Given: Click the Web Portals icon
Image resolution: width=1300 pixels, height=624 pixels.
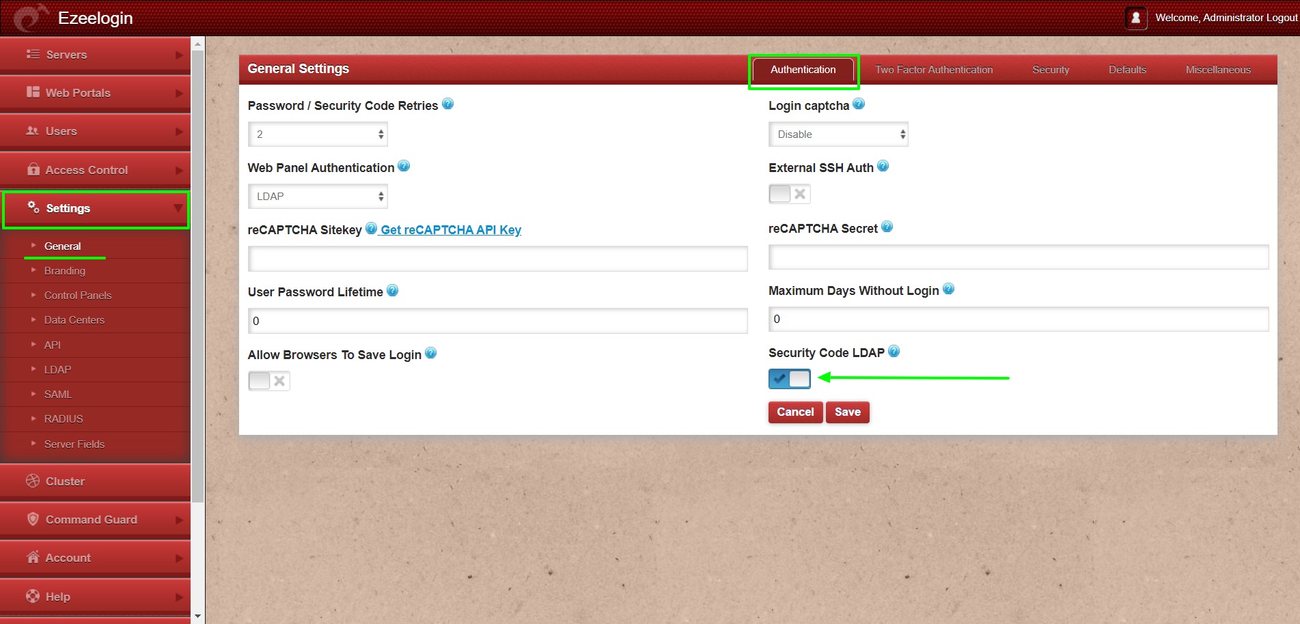Looking at the screenshot, I should [x=33, y=92].
